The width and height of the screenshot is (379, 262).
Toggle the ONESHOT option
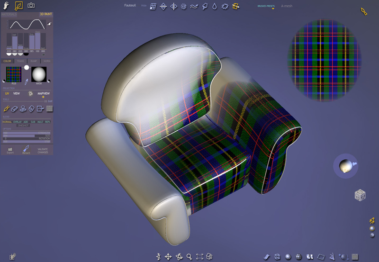tap(23, 126)
